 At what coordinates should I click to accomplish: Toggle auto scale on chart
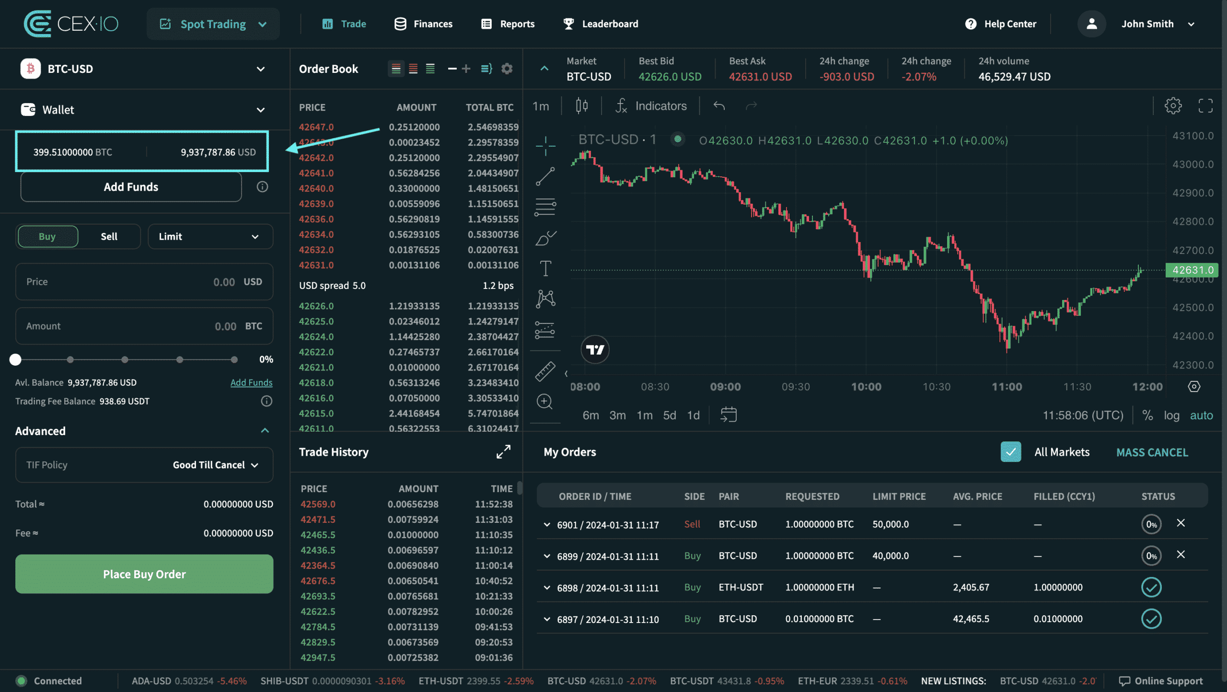point(1202,415)
